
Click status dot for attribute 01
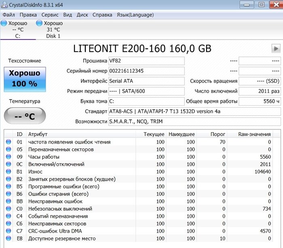(x=8, y=142)
